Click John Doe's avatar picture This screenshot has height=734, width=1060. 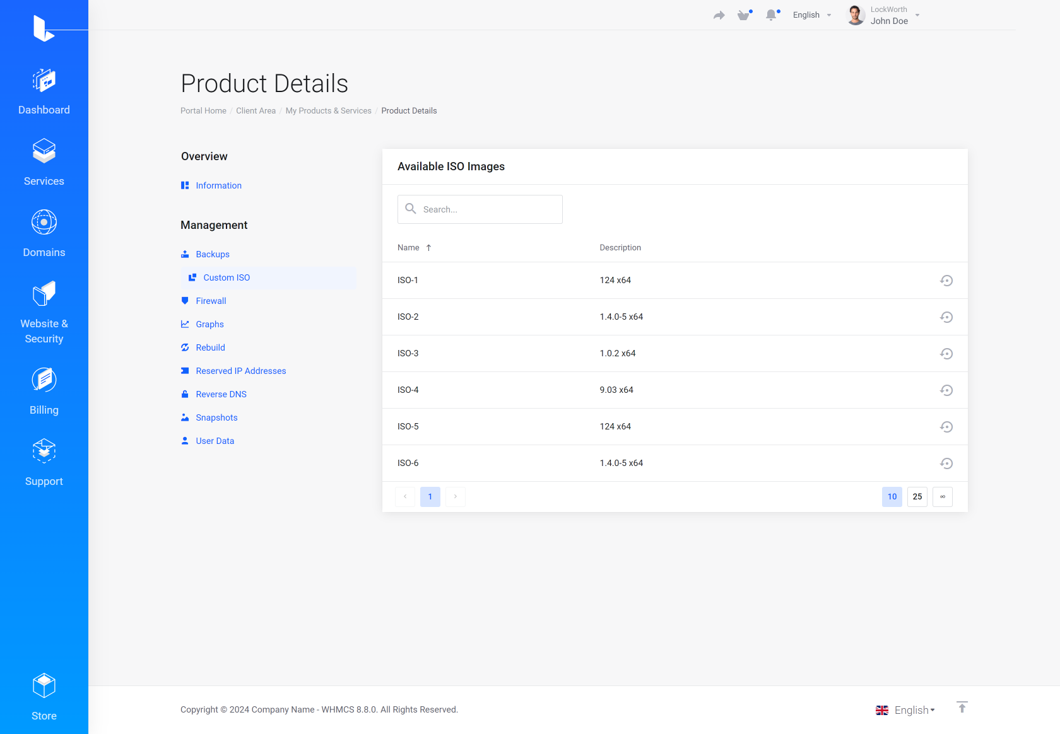click(x=856, y=15)
